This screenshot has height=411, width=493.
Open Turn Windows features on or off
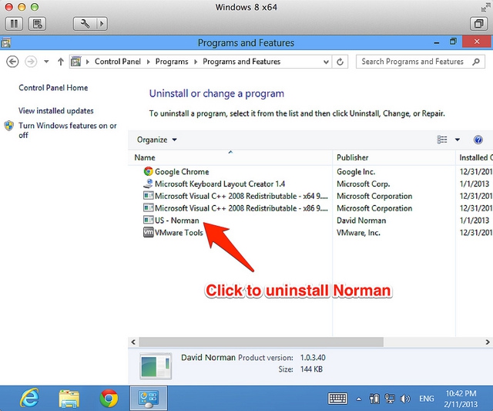[67, 130]
